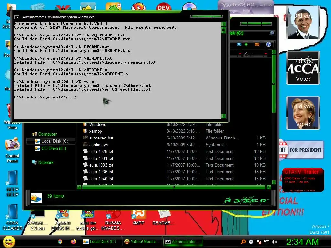Click the drive icon in Explorer details pane
331x248 pixels.
click(x=36, y=198)
